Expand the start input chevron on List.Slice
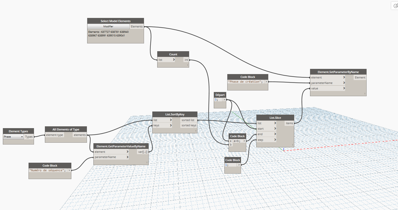Viewport: 398px width, 210px height. point(275,129)
